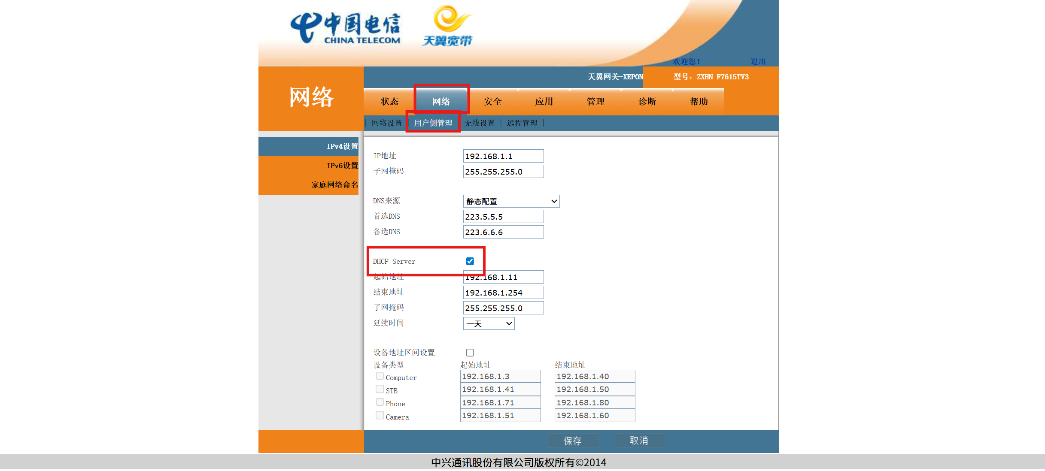Enable the 设备地址区间设置 checkbox

(470, 353)
